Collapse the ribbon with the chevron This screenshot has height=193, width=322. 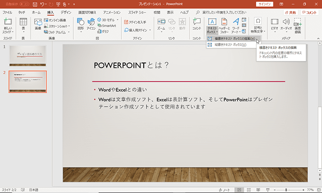pos(318,38)
